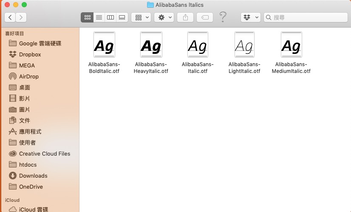Open Creative Cloud Files in the sidebar

40,153
